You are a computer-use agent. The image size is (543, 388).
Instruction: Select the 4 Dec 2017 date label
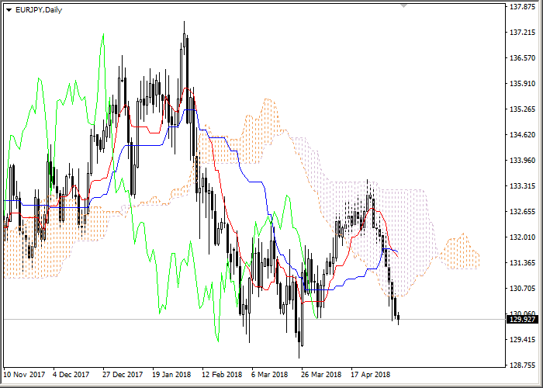pyautogui.click(x=72, y=375)
